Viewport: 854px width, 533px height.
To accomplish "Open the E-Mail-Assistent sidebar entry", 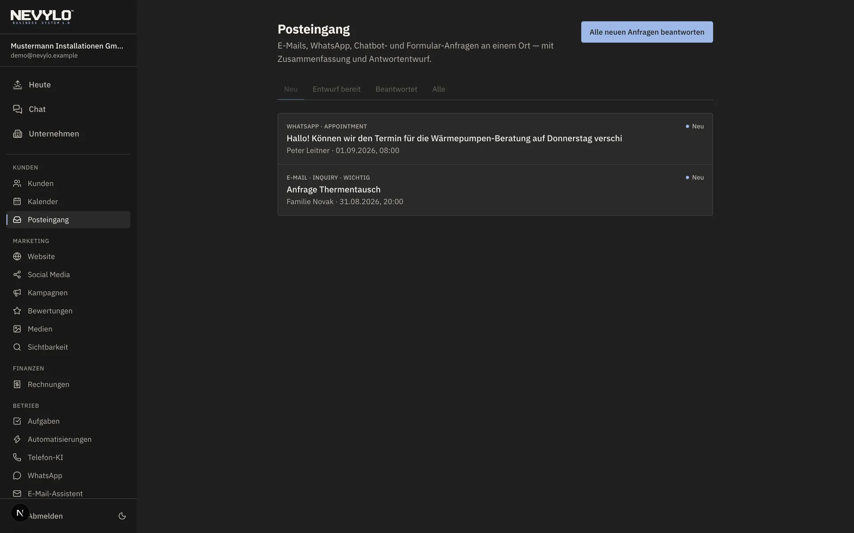I will pos(68,493).
